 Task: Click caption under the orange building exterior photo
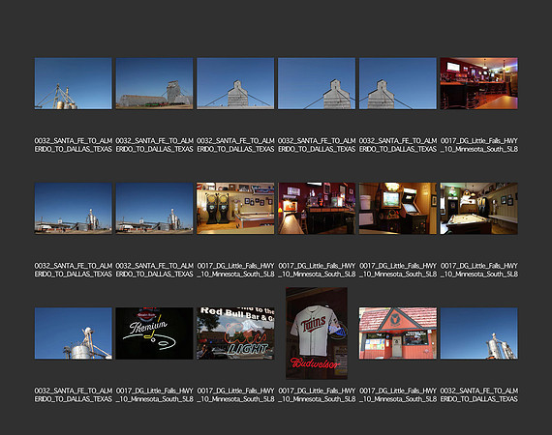pos(398,395)
